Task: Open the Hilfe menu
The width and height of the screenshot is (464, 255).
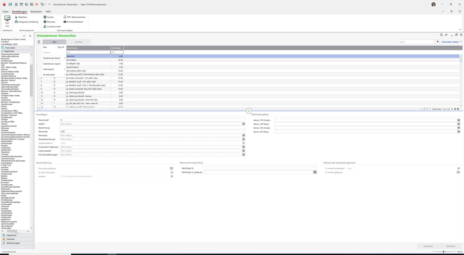Action: (x=48, y=12)
